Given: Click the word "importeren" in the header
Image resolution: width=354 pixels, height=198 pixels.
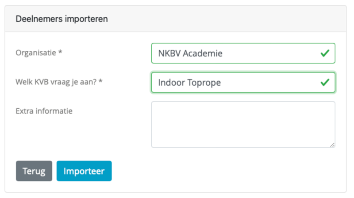Looking at the screenshot, I should [88, 19].
